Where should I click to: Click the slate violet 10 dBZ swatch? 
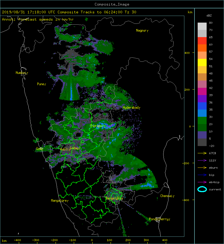(x=202, y=135)
